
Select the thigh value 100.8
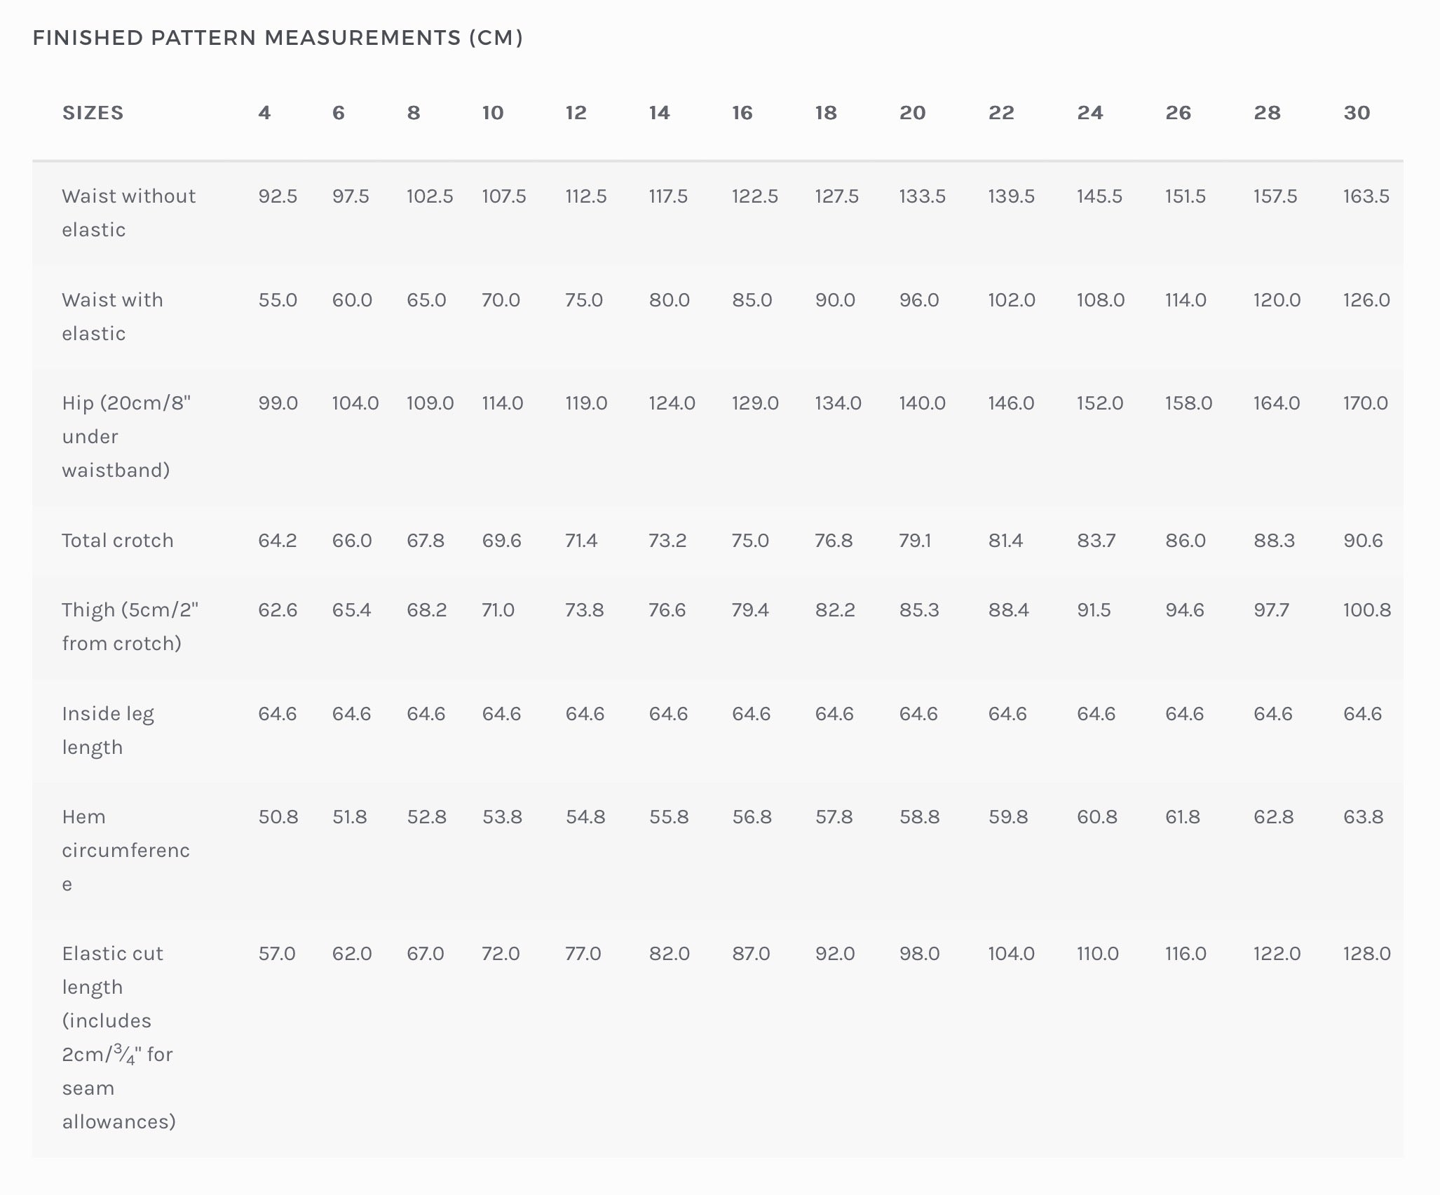(x=1366, y=610)
